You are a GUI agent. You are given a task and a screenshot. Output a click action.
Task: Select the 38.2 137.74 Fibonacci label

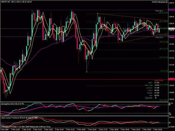tap(164, 49)
